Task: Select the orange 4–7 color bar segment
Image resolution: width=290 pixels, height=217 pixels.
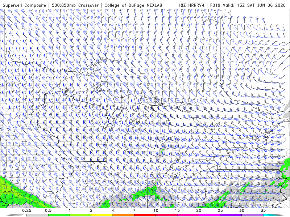Action: point(123,215)
